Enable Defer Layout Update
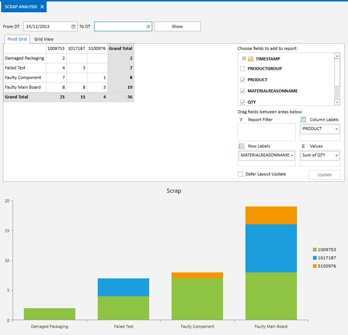 point(240,174)
